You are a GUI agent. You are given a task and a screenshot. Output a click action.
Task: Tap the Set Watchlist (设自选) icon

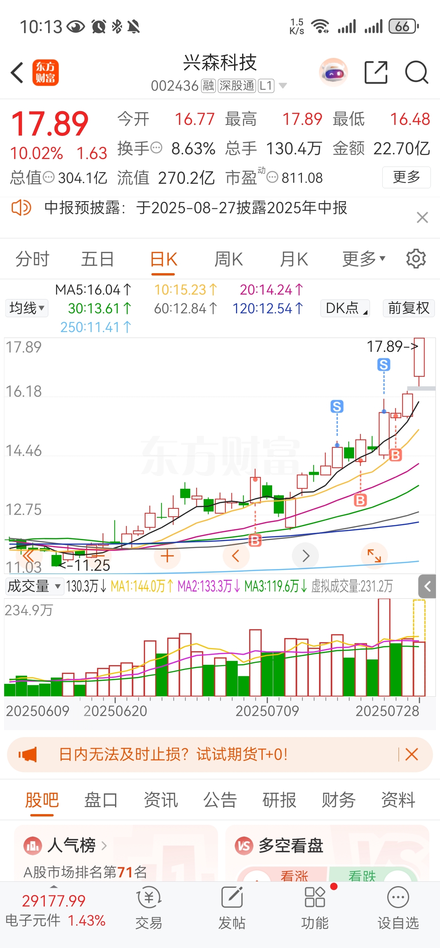tap(398, 897)
